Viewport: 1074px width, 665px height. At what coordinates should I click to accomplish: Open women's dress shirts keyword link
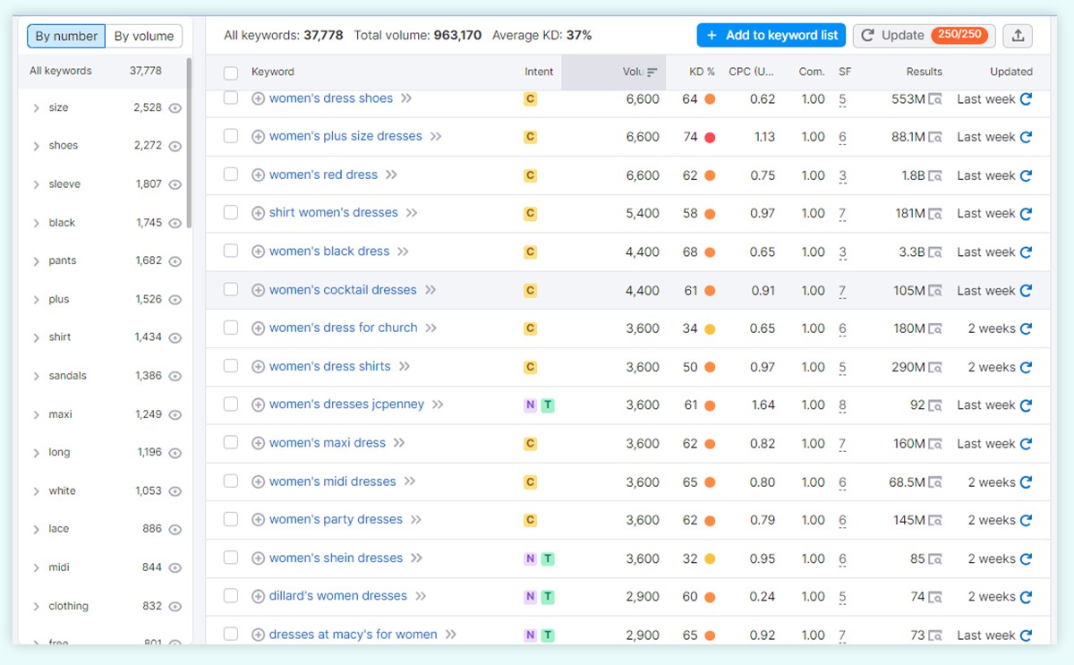330,367
